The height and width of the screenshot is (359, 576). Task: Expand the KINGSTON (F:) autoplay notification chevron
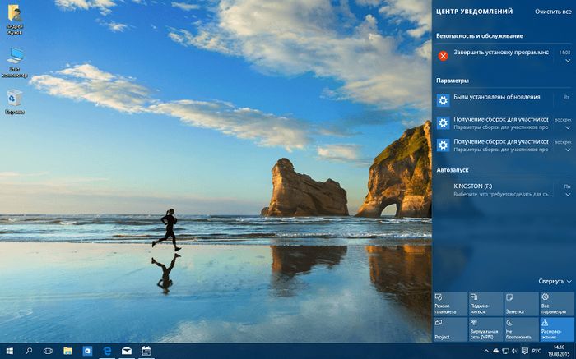pyautogui.click(x=566, y=195)
